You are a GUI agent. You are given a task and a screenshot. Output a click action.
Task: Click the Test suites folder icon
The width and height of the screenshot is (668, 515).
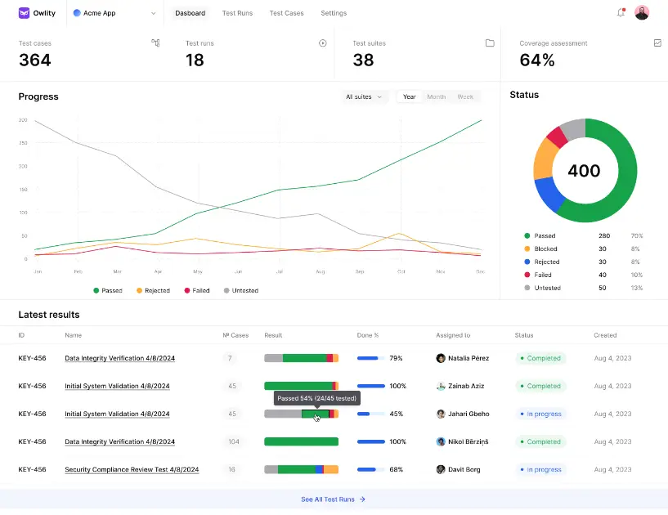pos(489,43)
